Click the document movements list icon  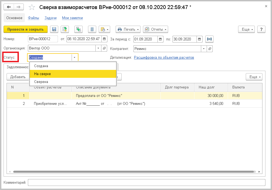point(92,29)
